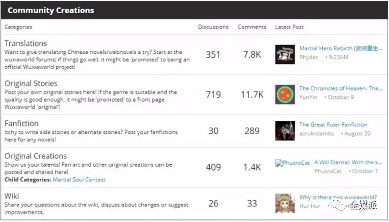The height and width of the screenshot is (222, 389).
Task: Click the Community Creations header
Action: click(51, 10)
